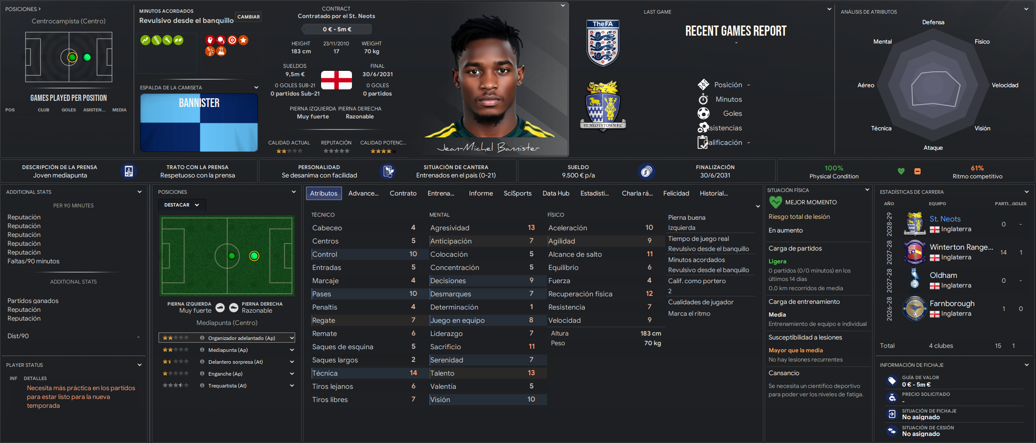Image resolution: width=1036 pixels, height=443 pixels.
Task: Click the personality notes icon
Action: [x=388, y=171]
